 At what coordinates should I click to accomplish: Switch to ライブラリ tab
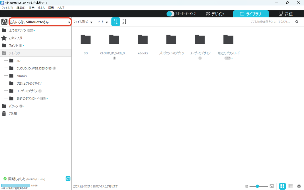[251, 14]
